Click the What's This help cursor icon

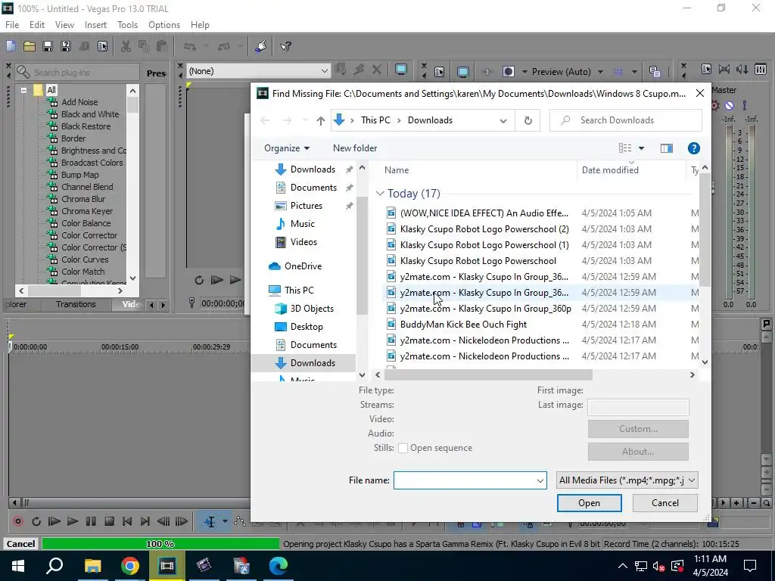285,46
